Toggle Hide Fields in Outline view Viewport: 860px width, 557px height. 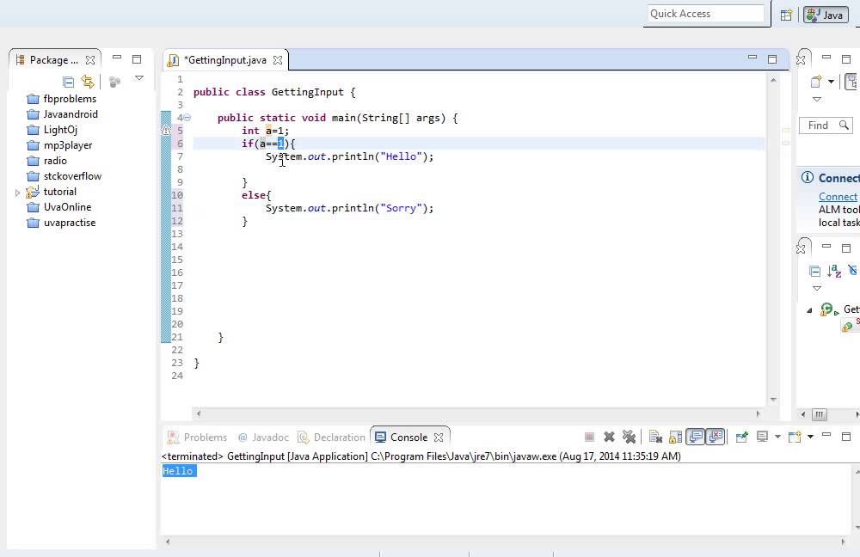pos(853,270)
